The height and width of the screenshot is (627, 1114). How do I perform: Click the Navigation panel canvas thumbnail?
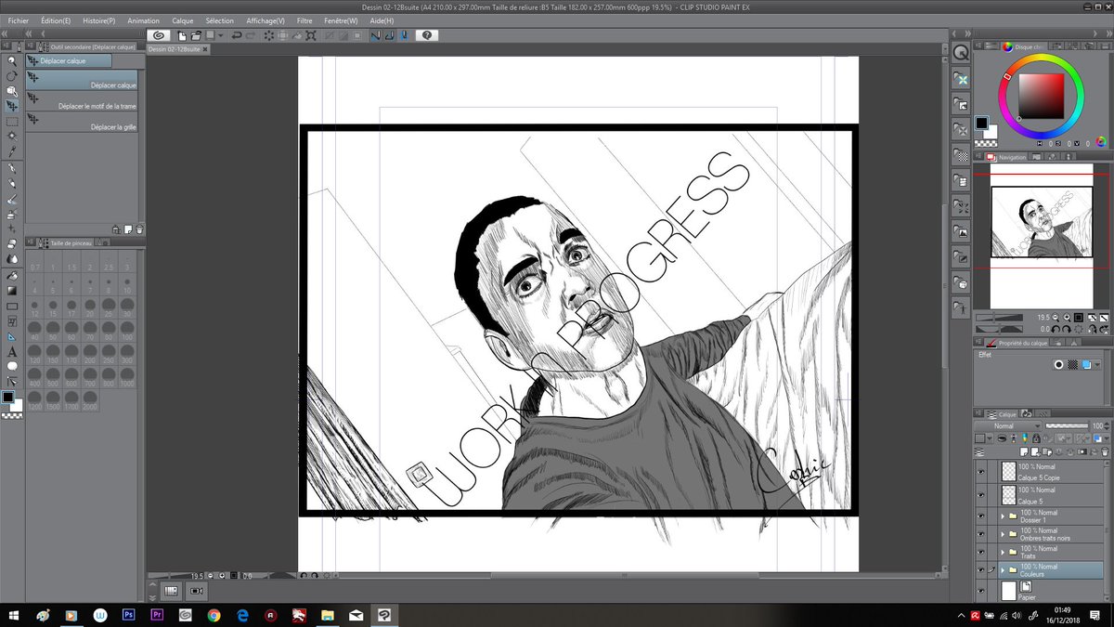[x=1041, y=222]
